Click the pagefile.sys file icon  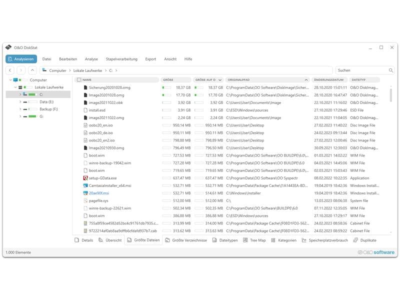85,200
